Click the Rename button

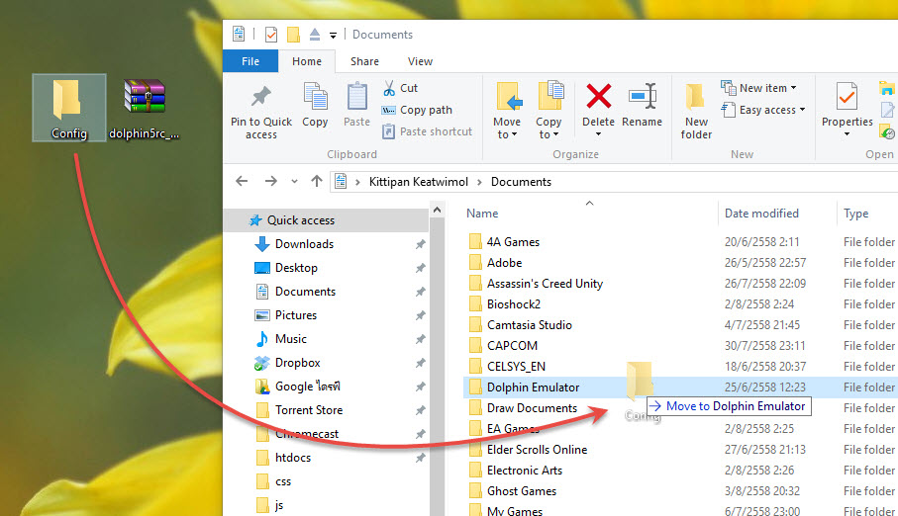tap(642, 105)
